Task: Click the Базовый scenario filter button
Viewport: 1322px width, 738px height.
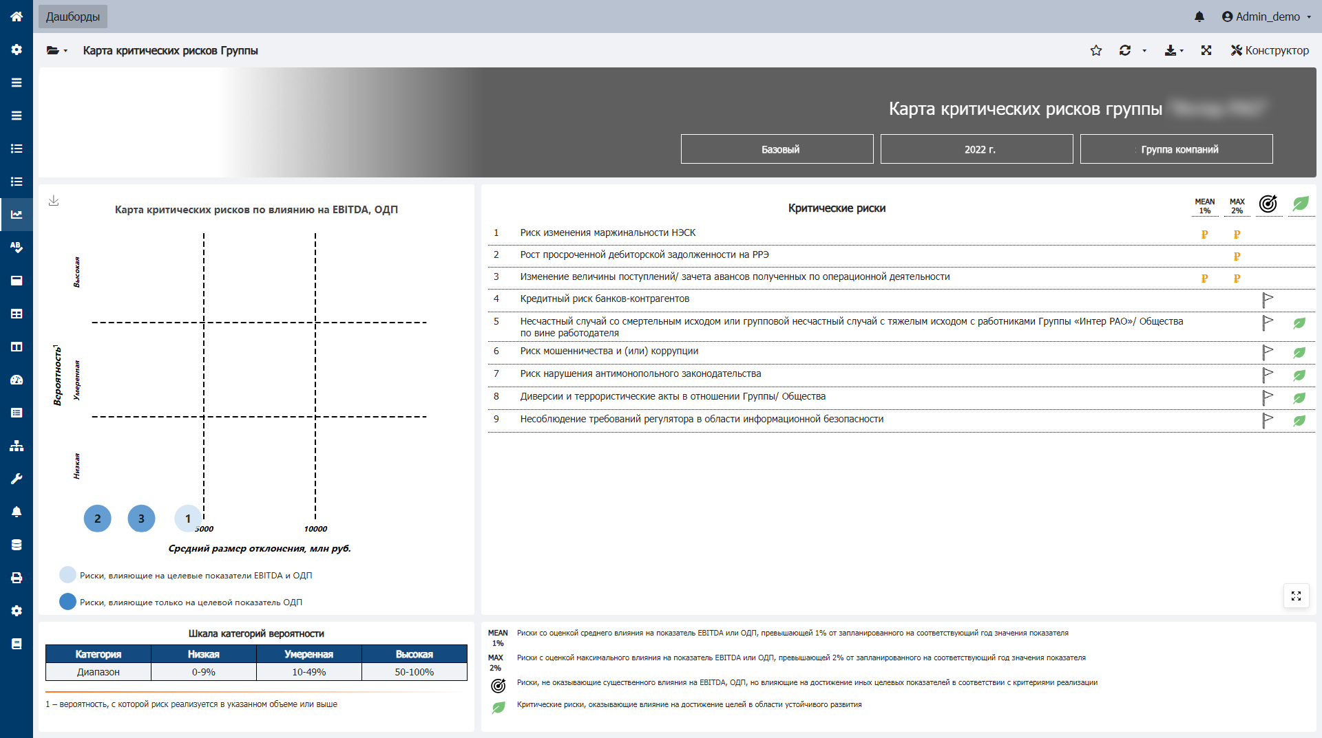Action: point(777,149)
